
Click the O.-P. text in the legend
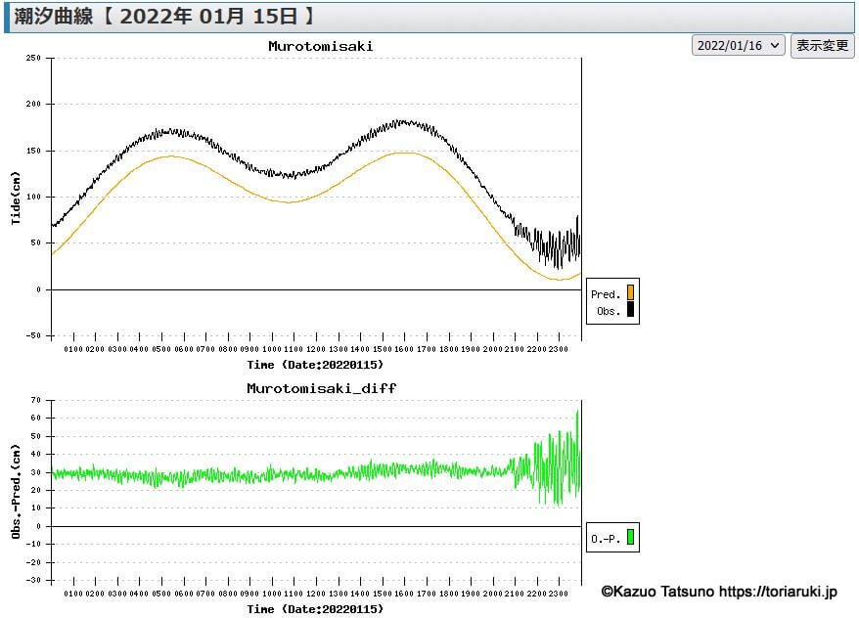[x=606, y=538]
